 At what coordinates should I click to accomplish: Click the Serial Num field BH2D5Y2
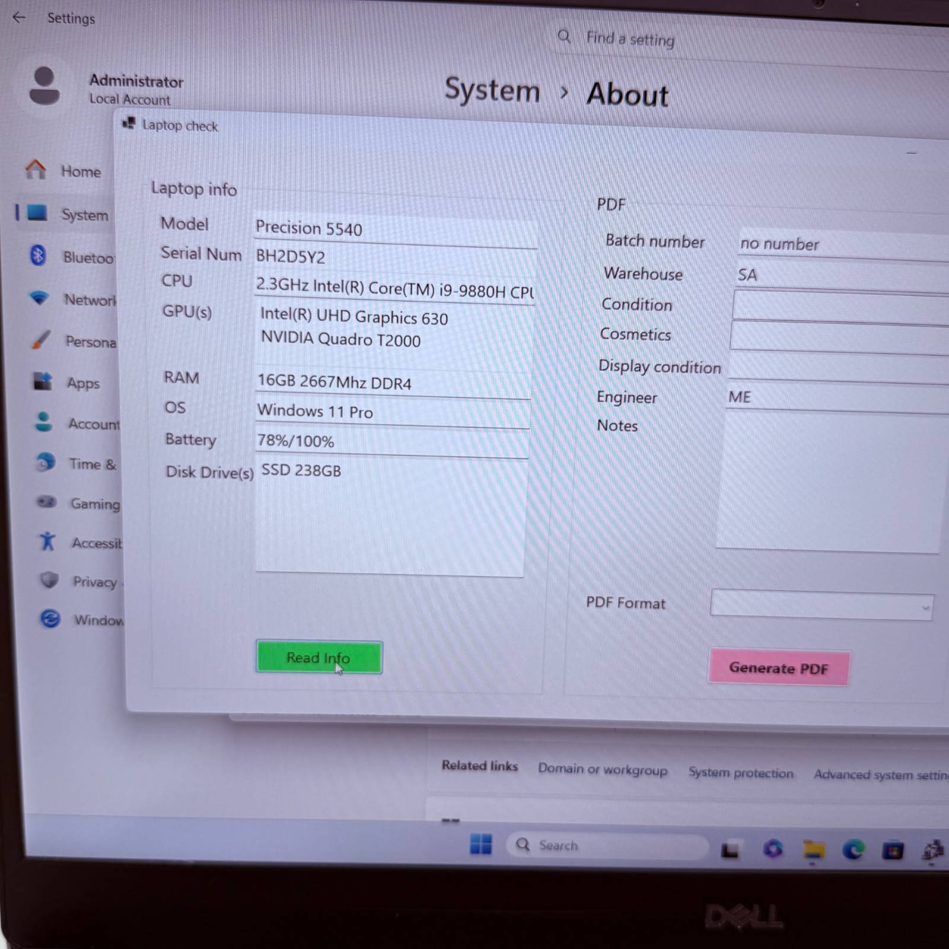395,259
